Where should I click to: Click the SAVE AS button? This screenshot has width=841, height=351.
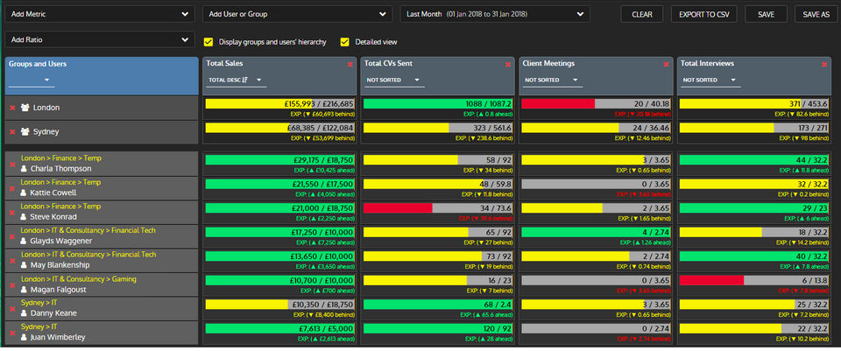[x=816, y=15]
